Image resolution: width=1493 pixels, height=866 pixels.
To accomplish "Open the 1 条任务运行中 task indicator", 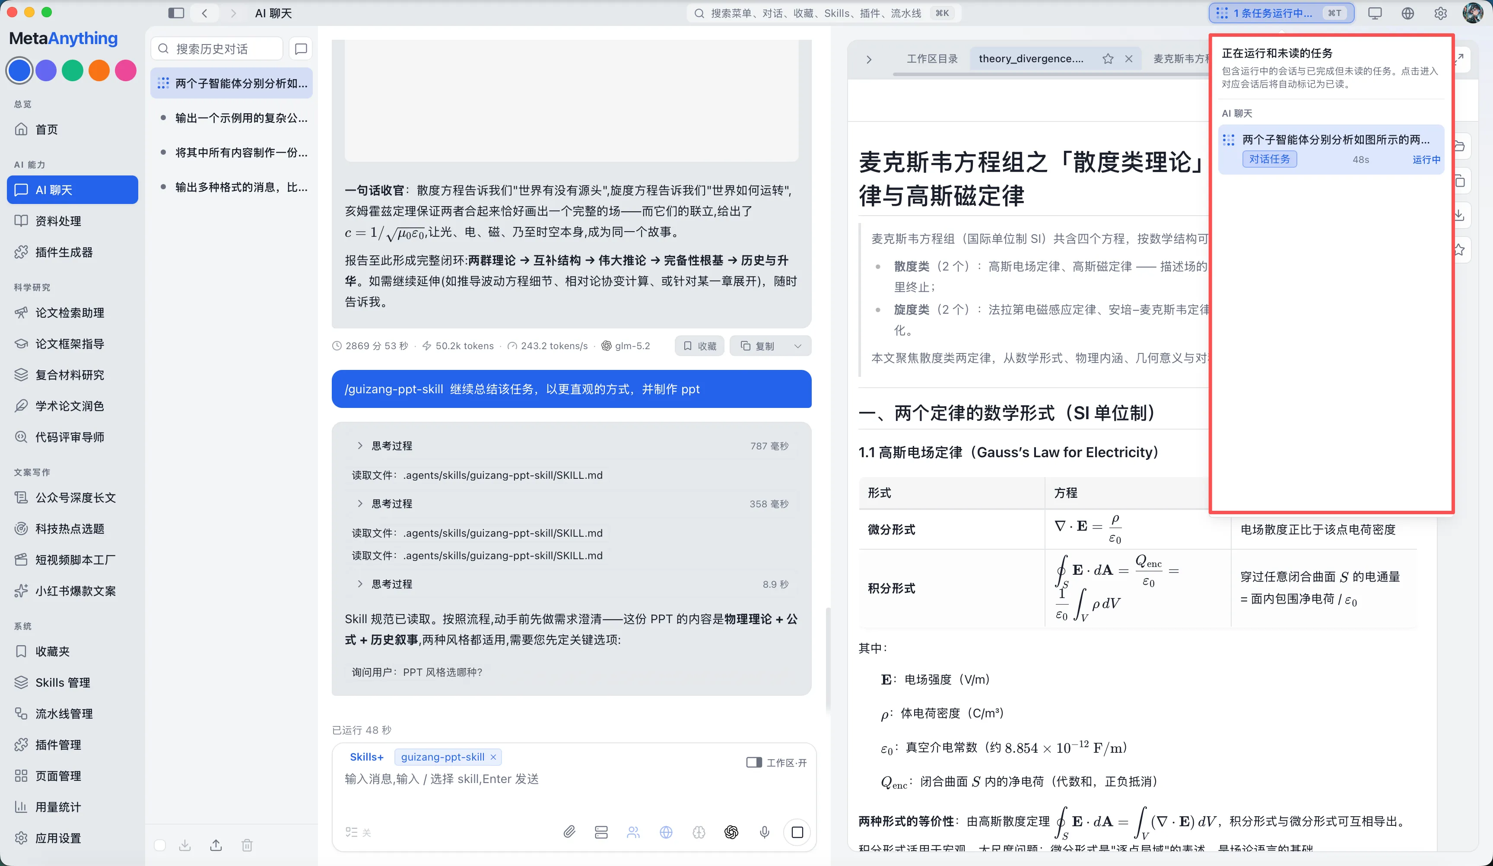I will (1281, 13).
